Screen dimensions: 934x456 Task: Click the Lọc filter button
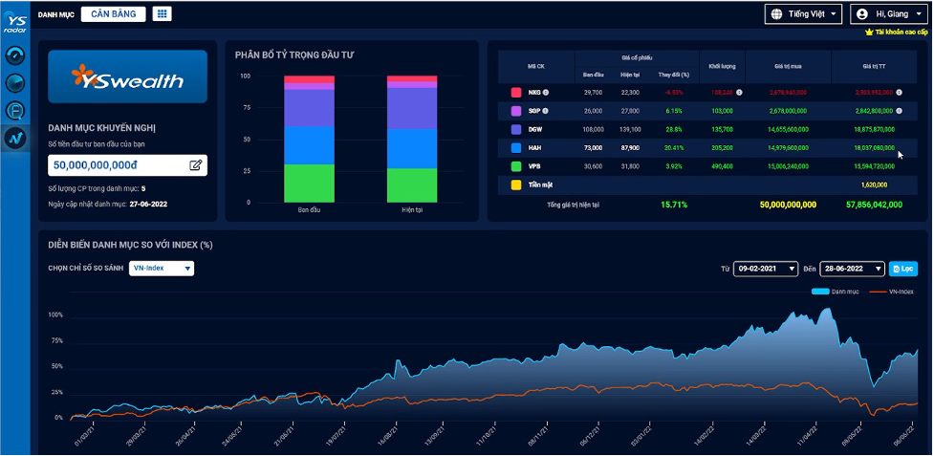[x=901, y=270]
